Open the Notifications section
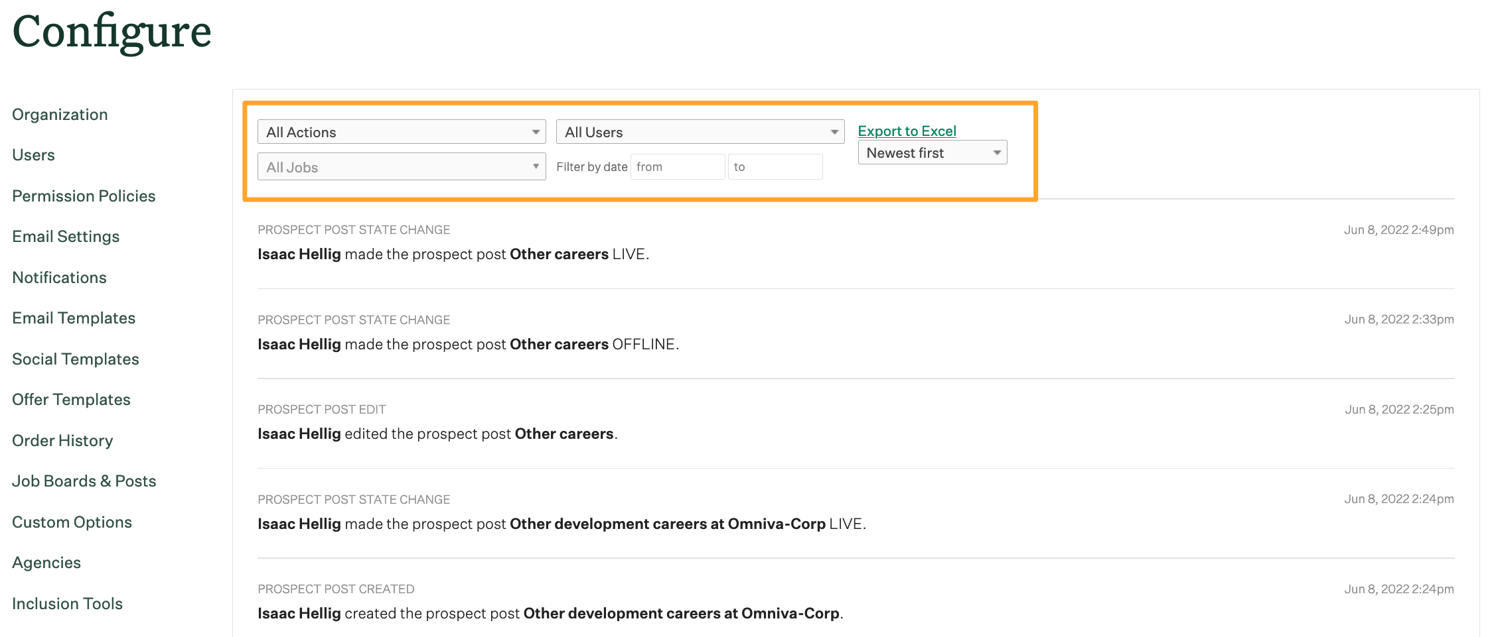 click(x=59, y=277)
